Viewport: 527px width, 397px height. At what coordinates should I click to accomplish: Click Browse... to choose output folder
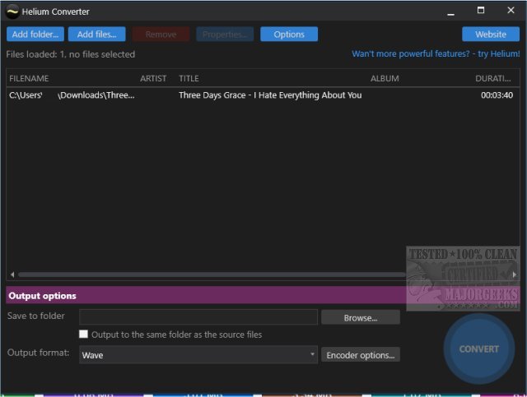pos(361,317)
